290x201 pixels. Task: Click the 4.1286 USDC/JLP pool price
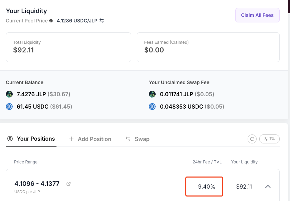point(77,21)
